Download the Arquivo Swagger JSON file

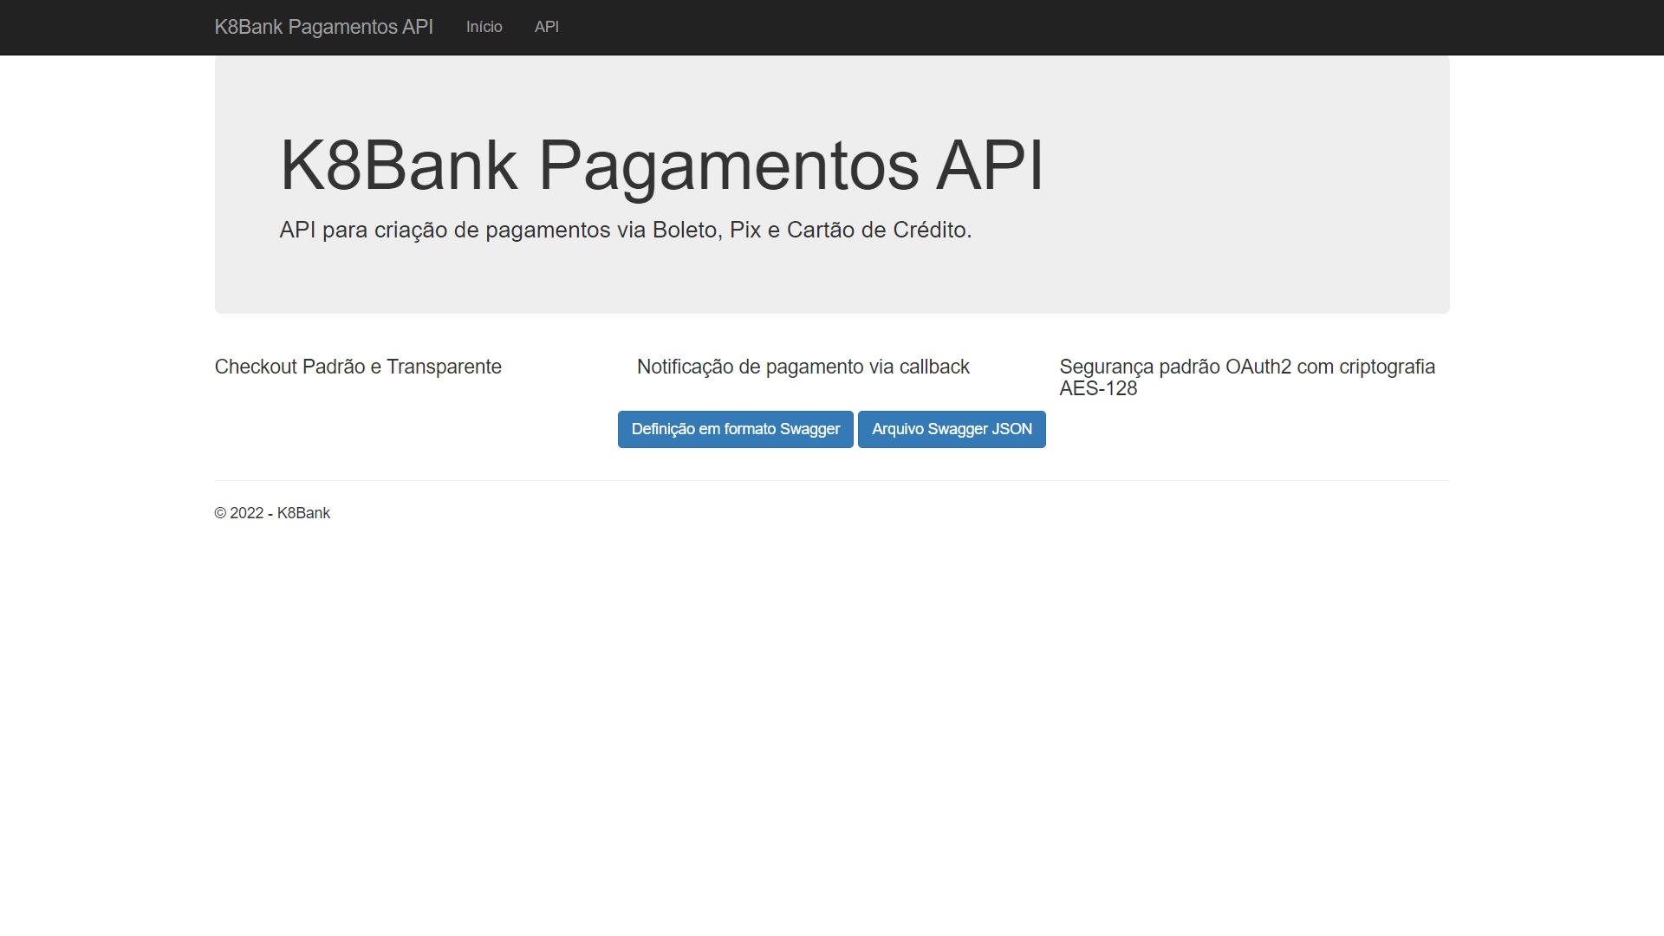[x=951, y=429]
